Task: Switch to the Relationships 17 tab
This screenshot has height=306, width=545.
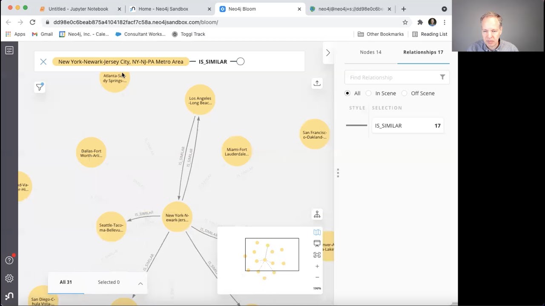Action: [423, 52]
